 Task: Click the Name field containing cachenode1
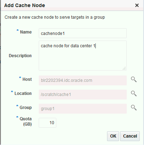(x=83, y=33)
